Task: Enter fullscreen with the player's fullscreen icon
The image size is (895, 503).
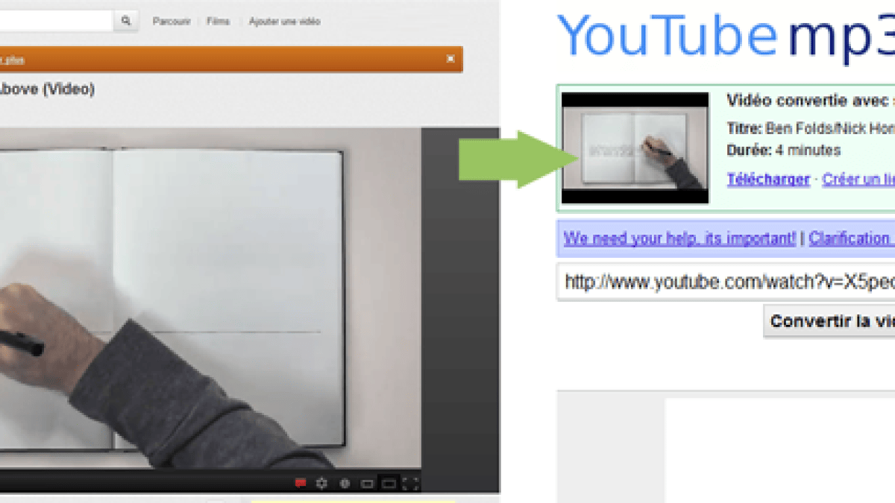Action: tap(410, 483)
